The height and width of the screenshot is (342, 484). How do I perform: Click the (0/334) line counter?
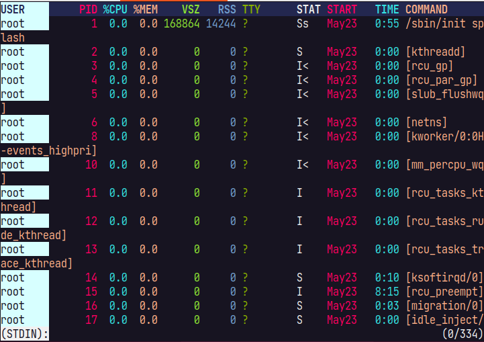[x=463, y=334]
